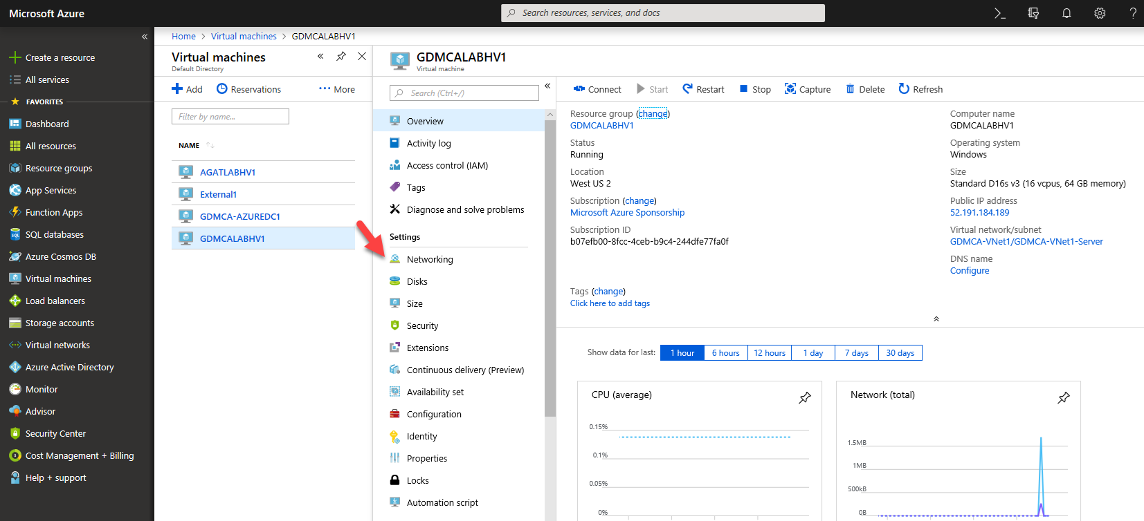Viewport: 1144px width, 521px height.
Task: Go to Virtual machines in the breadcrumb
Action: click(x=244, y=37)
